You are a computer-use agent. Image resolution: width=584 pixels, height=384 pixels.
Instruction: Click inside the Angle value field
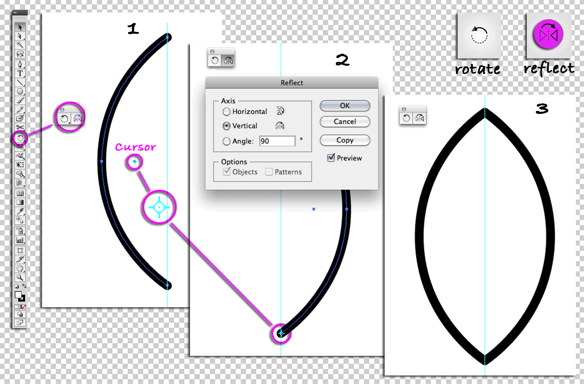coord(277,141)
